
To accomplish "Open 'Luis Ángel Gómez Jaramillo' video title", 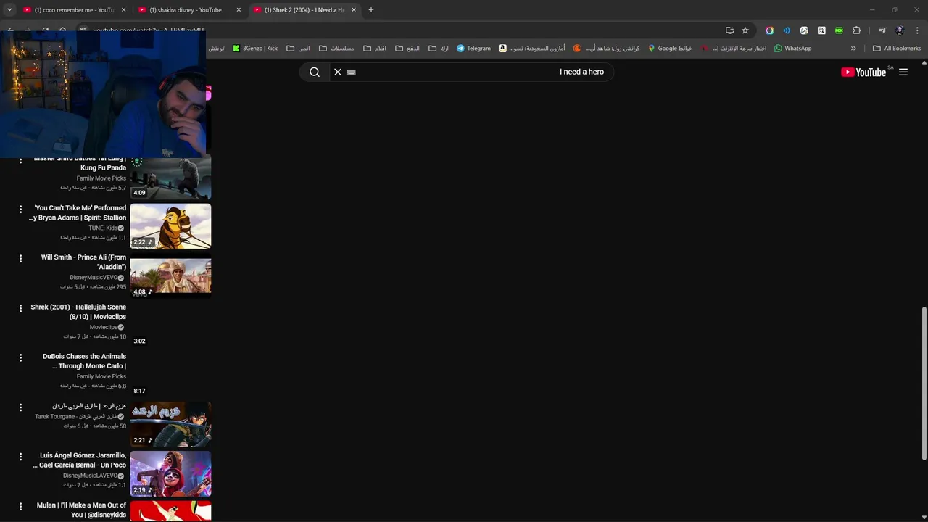I will 80,460.
